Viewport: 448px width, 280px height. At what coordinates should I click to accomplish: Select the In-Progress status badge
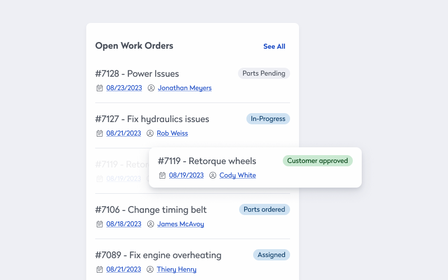[268, 119]
